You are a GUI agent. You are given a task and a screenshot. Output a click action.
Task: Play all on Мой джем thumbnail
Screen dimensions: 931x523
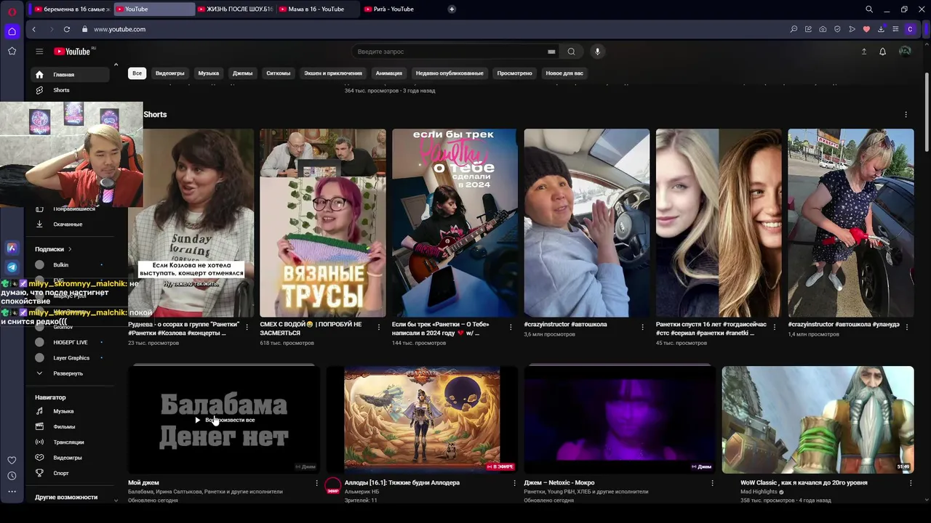coord(224,420)
